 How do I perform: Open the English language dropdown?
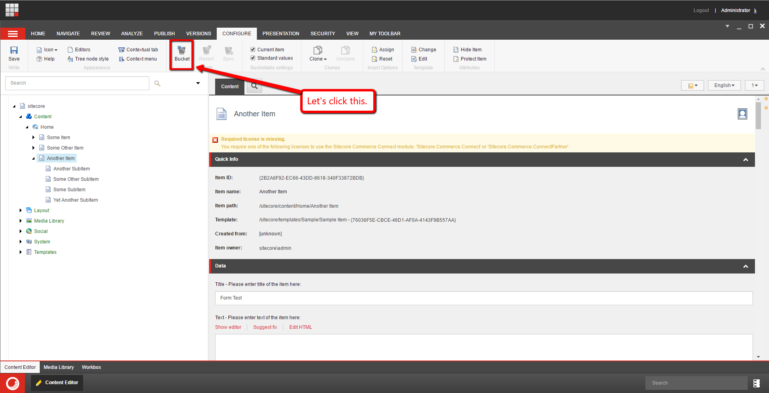click(x=724, y=85)
